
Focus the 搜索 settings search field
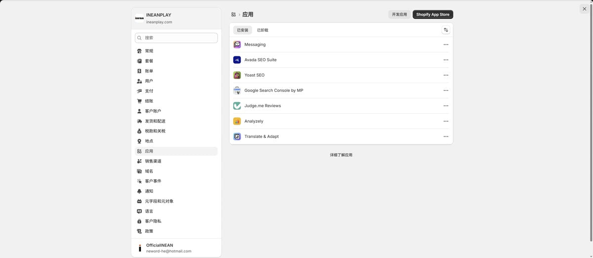click(x=176, y=38)
